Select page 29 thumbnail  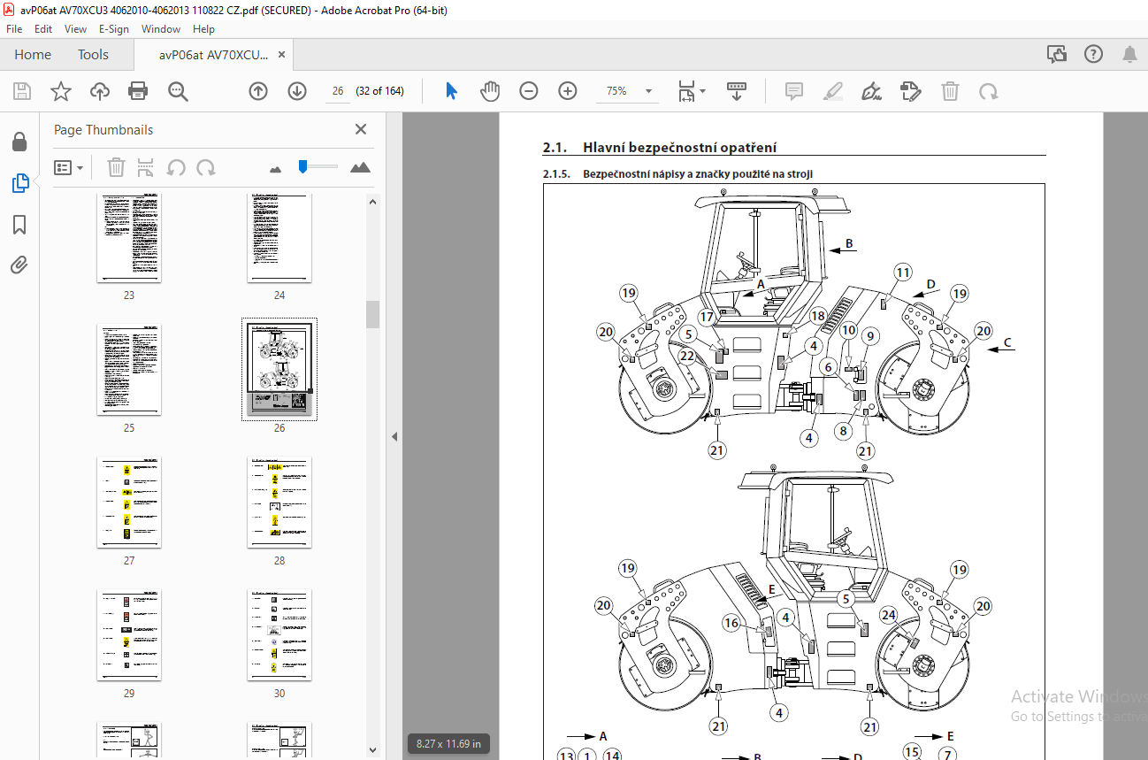(129, 635)
